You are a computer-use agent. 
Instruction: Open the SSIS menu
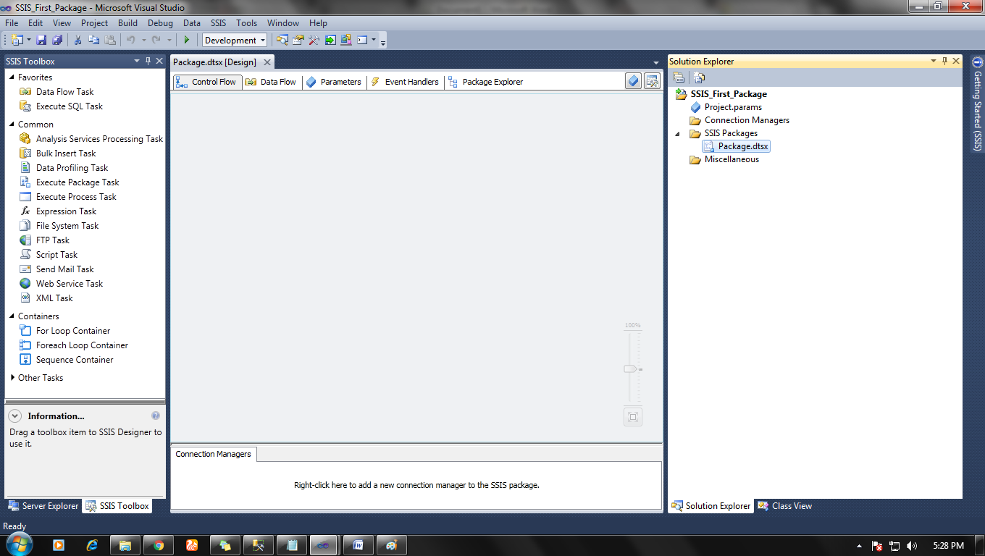coord(218,23)
